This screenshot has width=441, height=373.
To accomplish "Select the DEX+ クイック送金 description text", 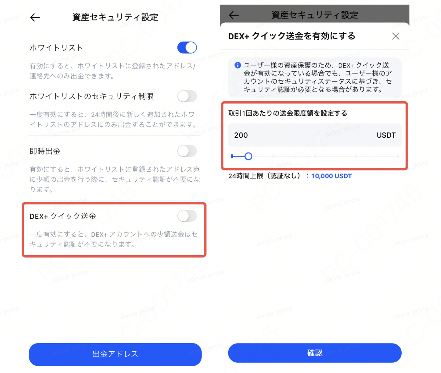I will point(114,239).
